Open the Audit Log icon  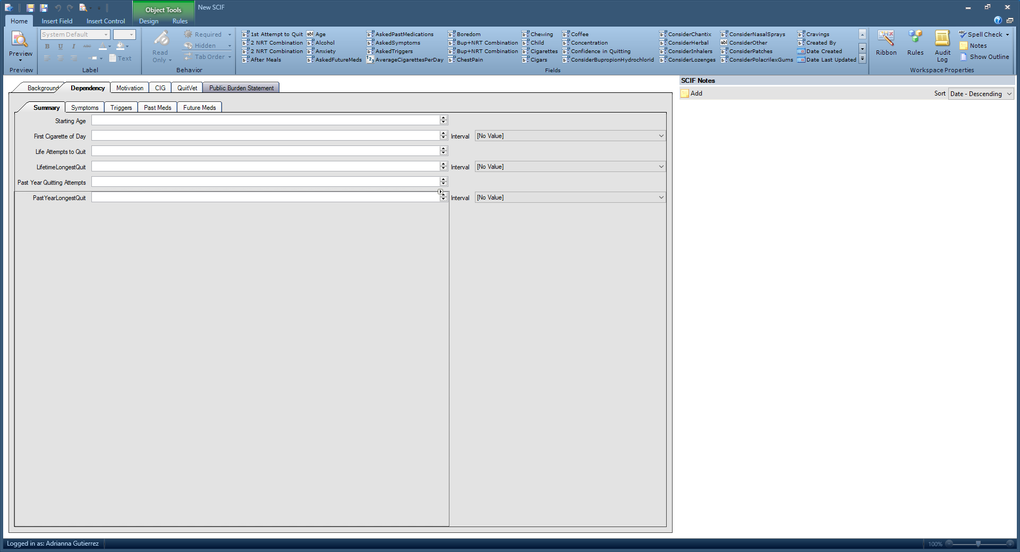(942, 46)
